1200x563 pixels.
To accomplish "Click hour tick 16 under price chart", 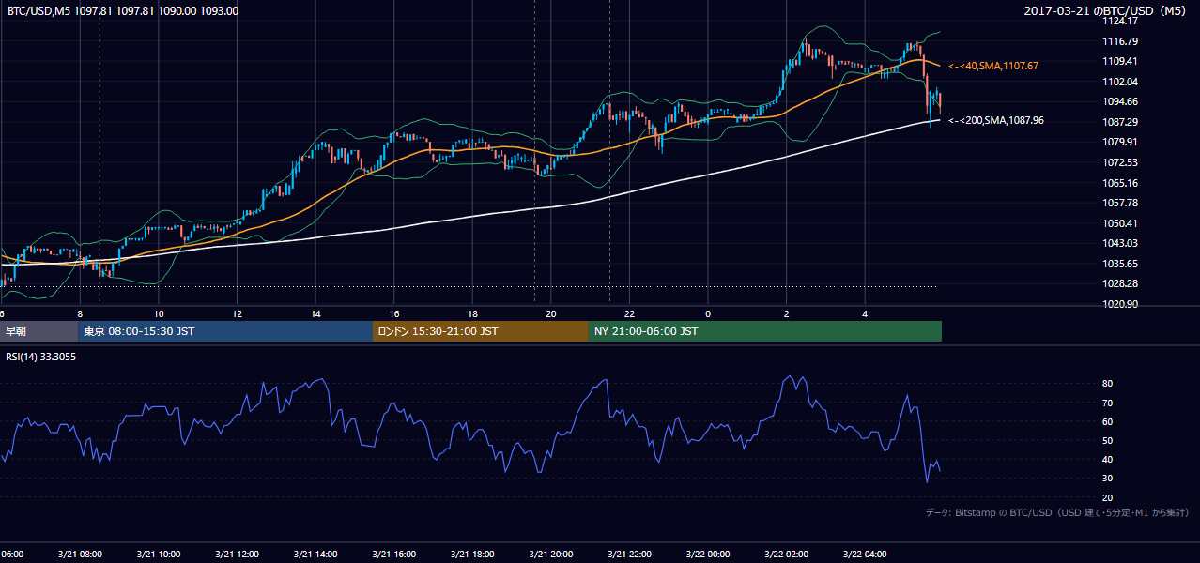I will click(x=394, y=313).
